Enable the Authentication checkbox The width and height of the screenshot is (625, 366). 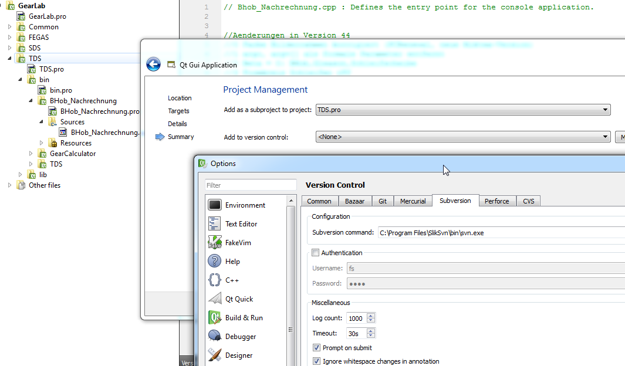316,253
